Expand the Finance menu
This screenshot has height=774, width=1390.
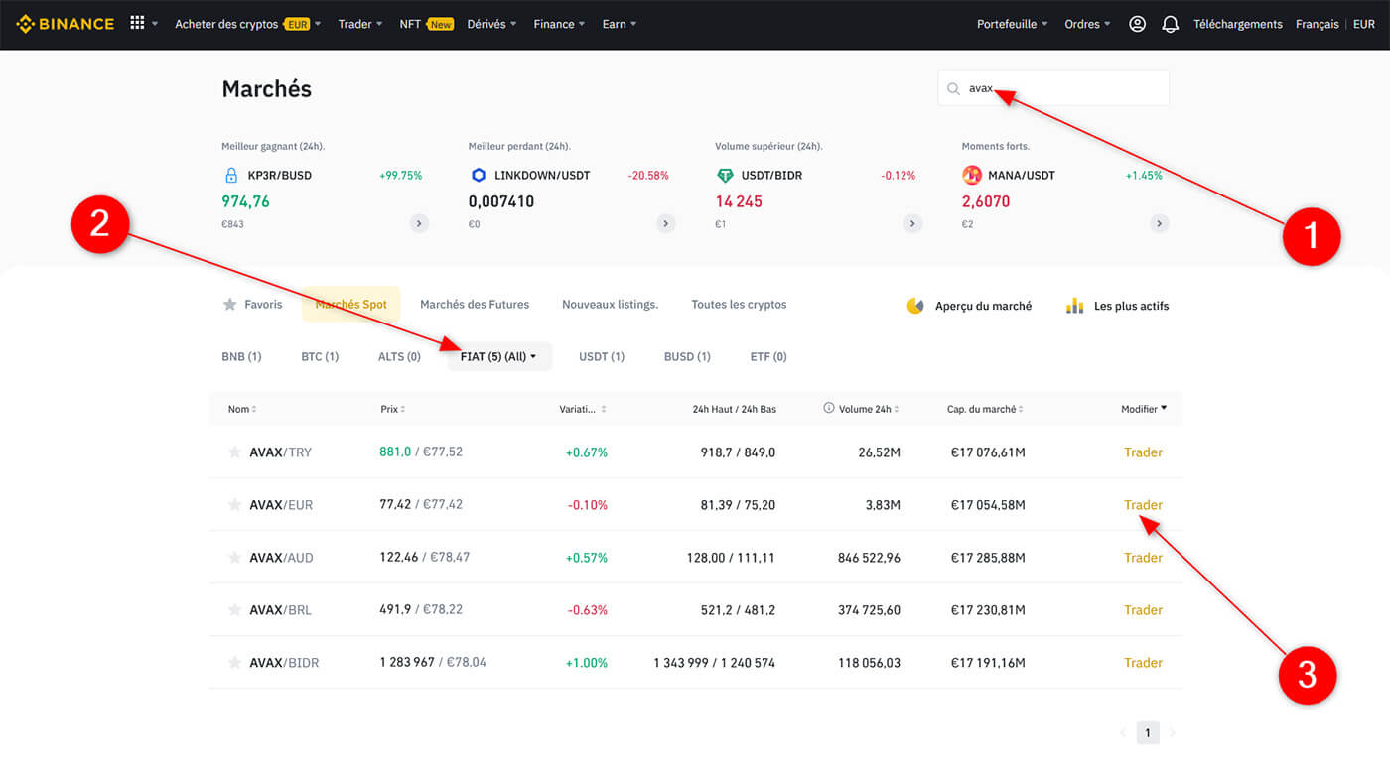(559, 24)
